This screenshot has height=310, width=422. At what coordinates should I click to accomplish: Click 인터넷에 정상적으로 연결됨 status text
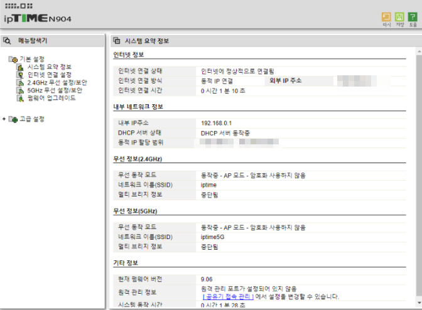[237, 72]
